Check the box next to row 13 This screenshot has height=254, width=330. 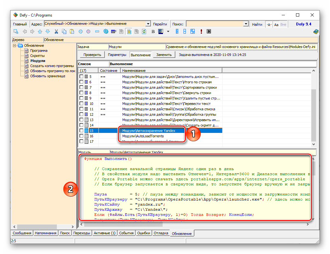pyautogui.click(x=82, y=120)
